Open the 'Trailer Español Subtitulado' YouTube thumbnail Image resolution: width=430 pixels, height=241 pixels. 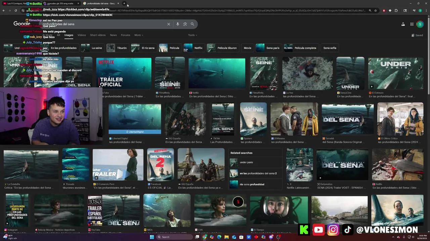[x=114, y=211]
